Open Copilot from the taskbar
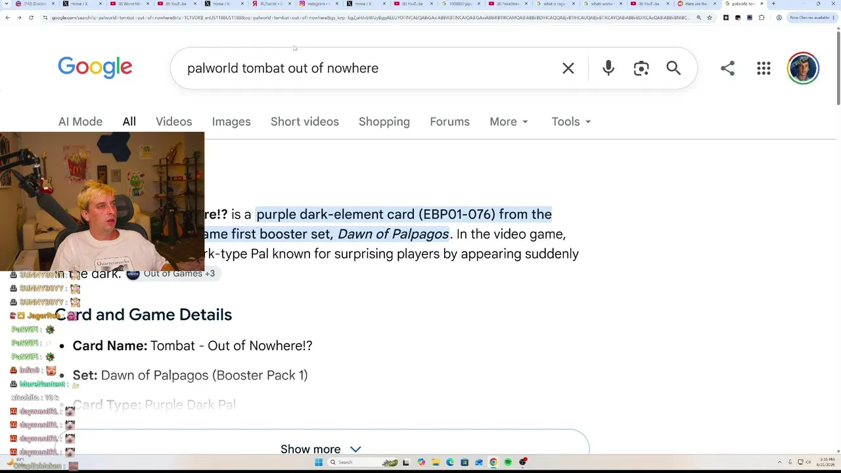This screenshot has width=841, height=473. click(421, 462)
